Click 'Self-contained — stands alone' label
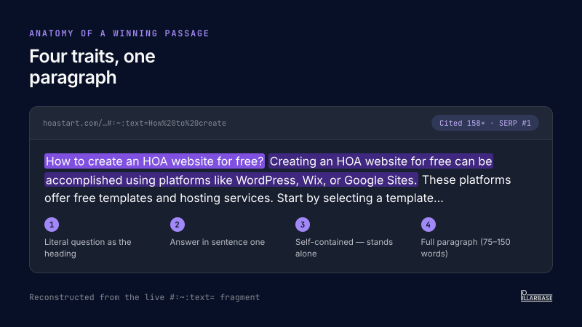This screenshot has height=327, width=582. (344, 248)
